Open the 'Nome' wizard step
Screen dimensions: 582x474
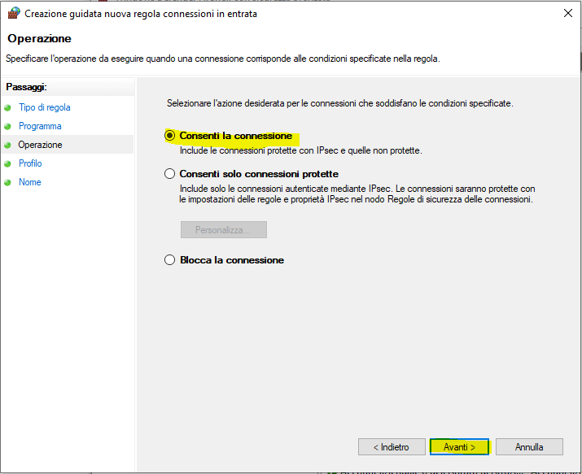click(30, 182)
